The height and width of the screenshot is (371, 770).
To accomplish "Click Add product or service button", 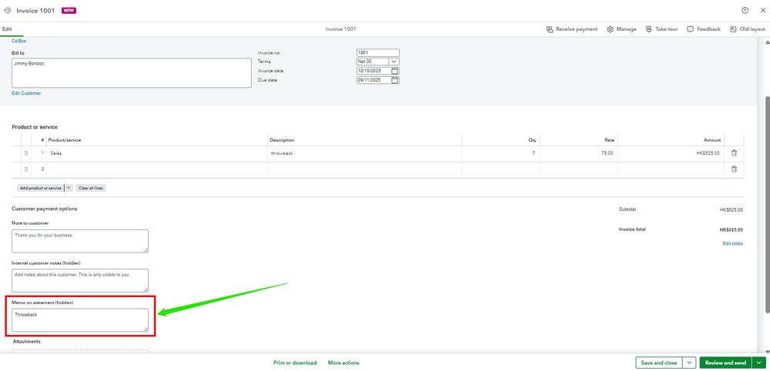I will (x=41, y=188).
